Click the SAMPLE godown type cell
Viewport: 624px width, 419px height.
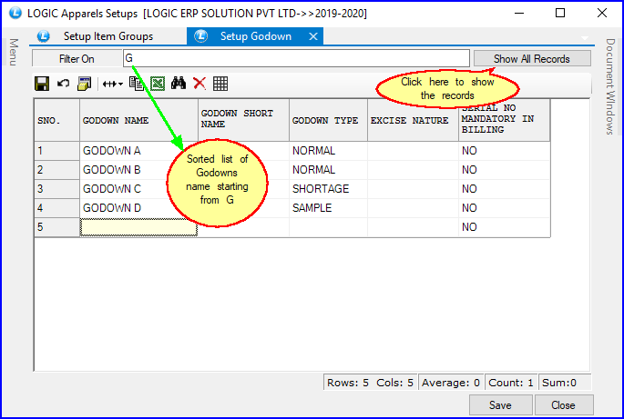(x=328, y=208)
